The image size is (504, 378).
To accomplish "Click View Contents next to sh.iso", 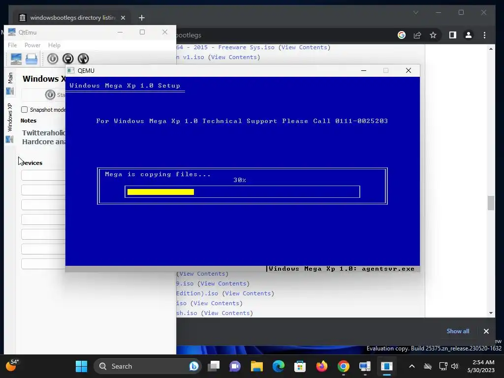I will click(227, 313).
